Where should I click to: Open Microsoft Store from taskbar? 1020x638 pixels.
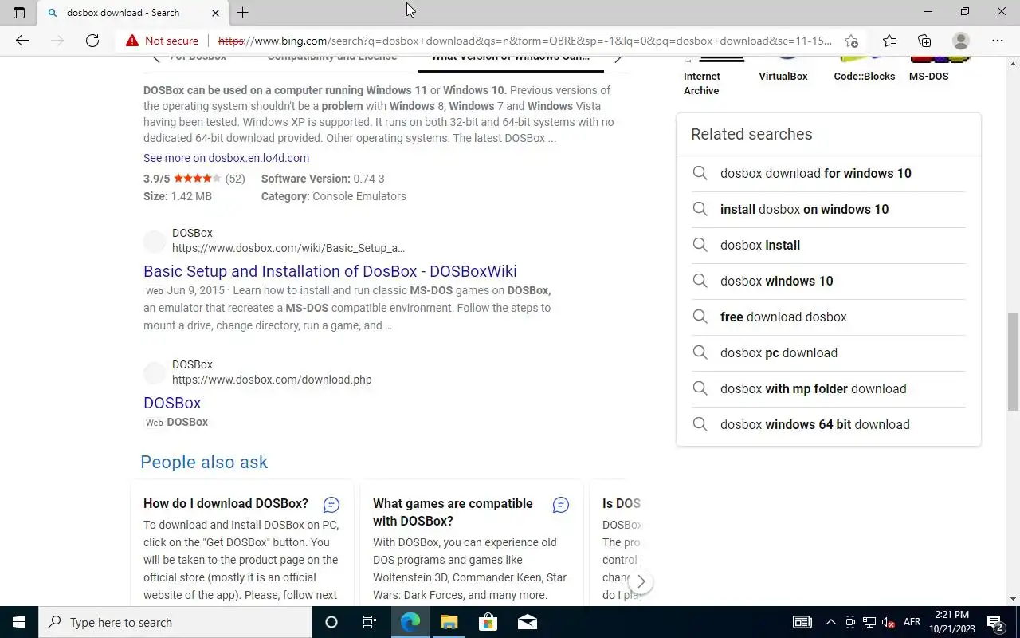pyautogui.click(x=488, y=622)
